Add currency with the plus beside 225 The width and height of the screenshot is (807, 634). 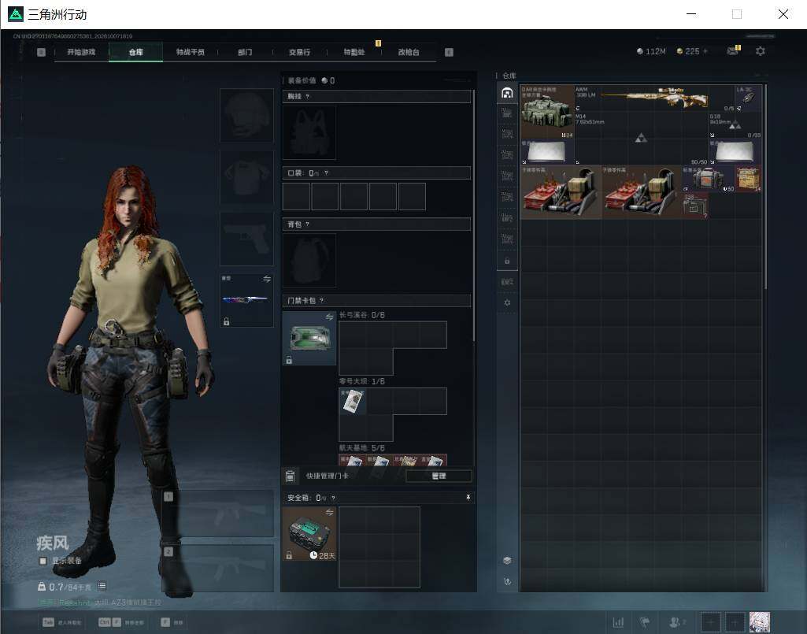pyautogui.click(x=705, y=51)
